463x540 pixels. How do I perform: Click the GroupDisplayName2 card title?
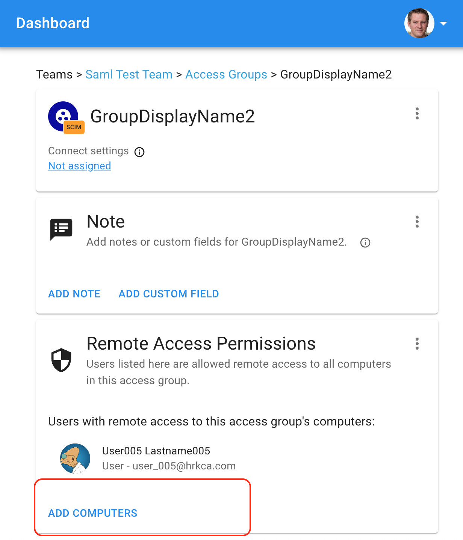click(172, 116)
